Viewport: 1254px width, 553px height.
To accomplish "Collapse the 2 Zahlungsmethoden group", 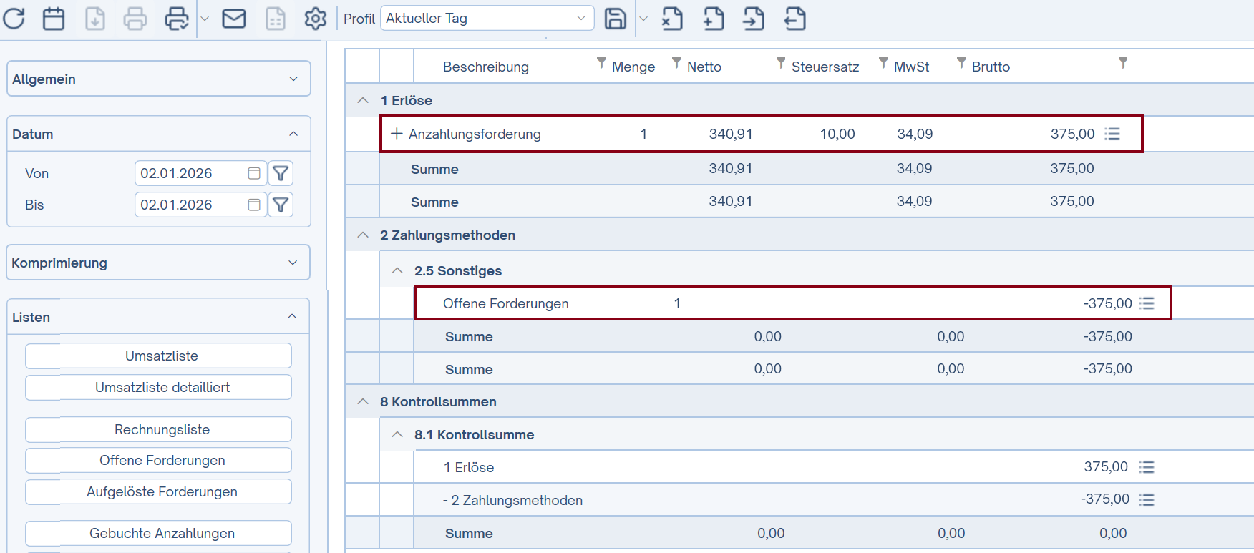I will [x=363, y=235].
